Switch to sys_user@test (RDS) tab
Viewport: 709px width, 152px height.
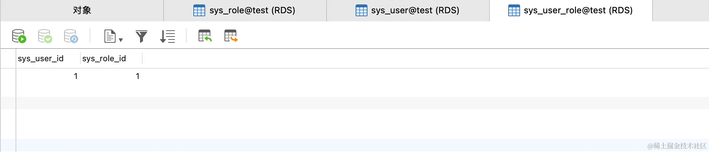pos(408,10)
